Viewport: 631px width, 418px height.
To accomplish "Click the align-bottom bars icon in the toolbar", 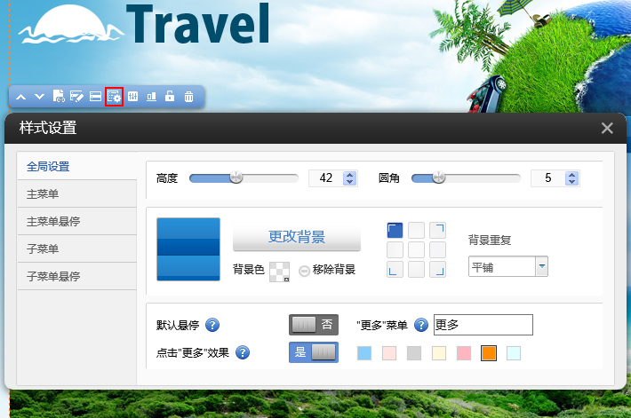I will [151, 97].
